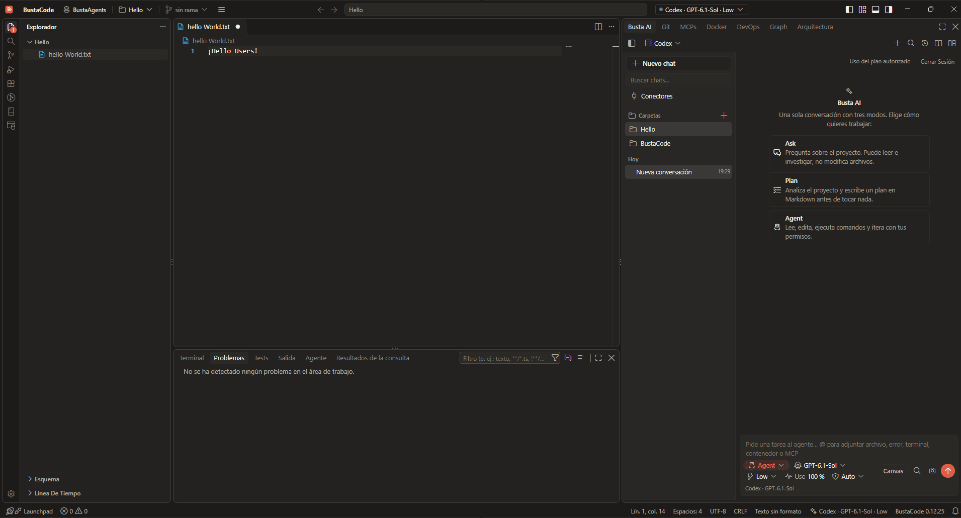The image size is (961, 518).
Task: Split the editor to the right
Action: point(598,27)
